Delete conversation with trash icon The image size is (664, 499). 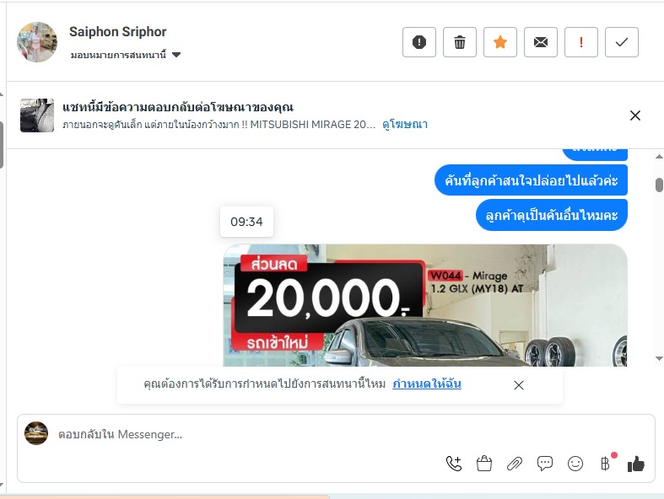[x=460, y=42]
